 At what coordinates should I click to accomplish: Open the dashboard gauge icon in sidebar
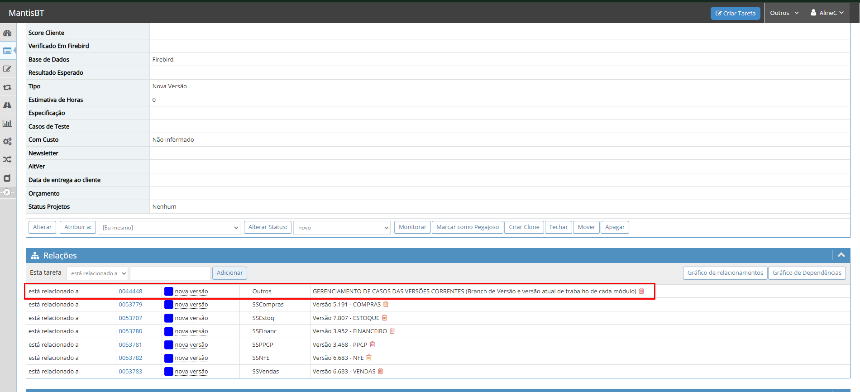coord(7,33)
